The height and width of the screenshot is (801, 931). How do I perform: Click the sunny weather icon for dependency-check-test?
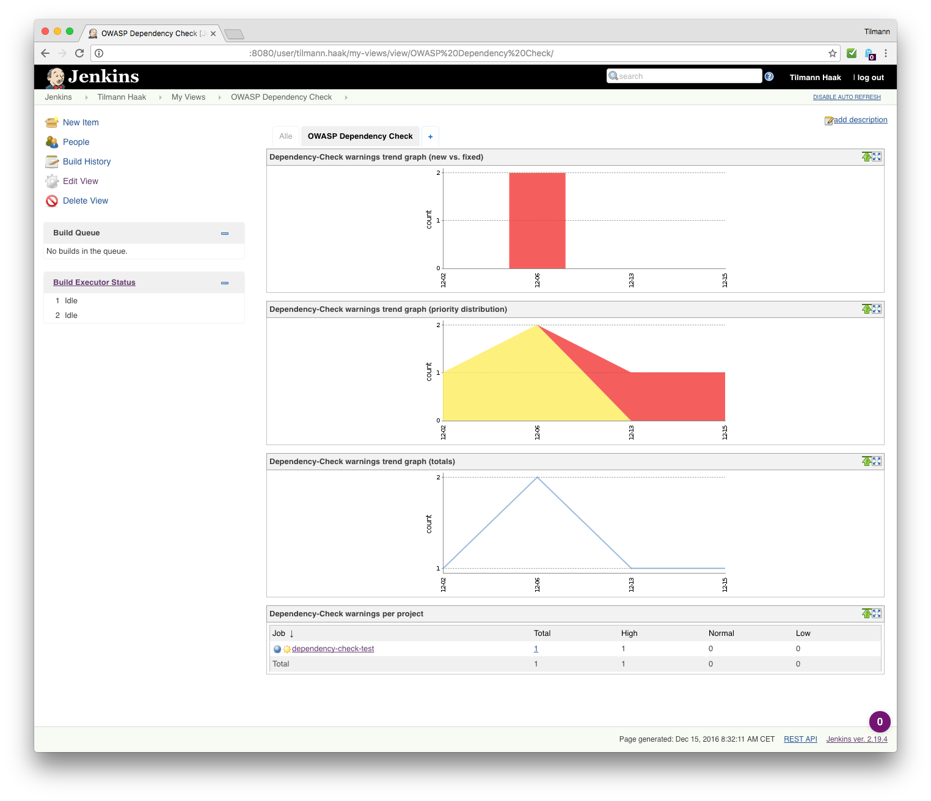(x=287, y=649)
